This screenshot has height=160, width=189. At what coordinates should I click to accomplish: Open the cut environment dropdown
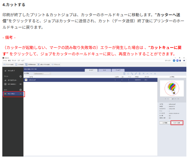(x=42, y=74)
